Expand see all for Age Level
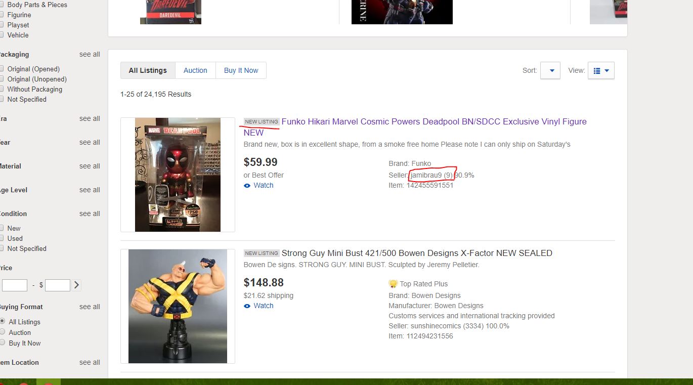Screen dimensions: 693x385 tap(90, 190)
